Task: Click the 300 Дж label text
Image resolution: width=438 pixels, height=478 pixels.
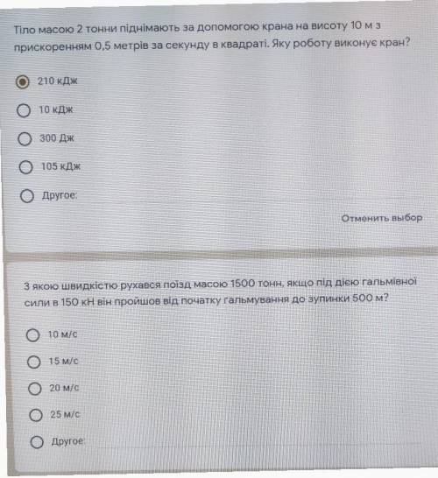Action: coord(57,138)
